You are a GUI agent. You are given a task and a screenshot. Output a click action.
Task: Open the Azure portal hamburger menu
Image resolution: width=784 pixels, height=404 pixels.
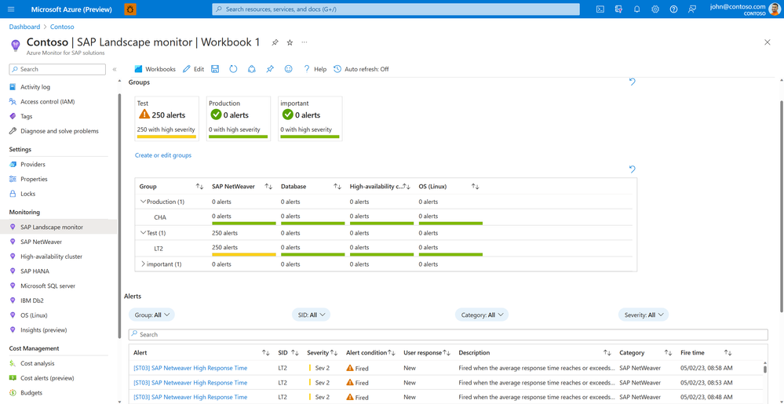[x=12, y=9]
